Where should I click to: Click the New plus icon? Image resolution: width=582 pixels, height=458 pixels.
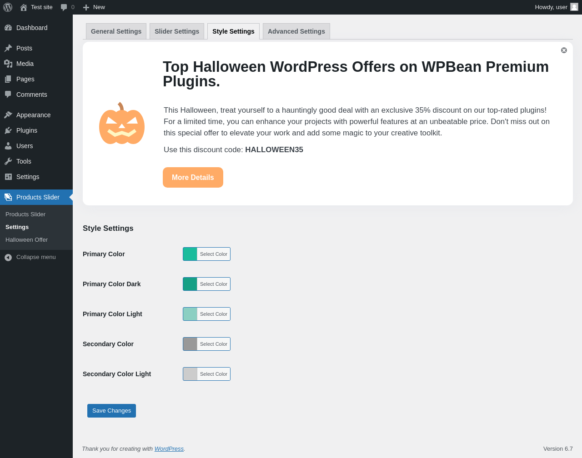point(86,7)
